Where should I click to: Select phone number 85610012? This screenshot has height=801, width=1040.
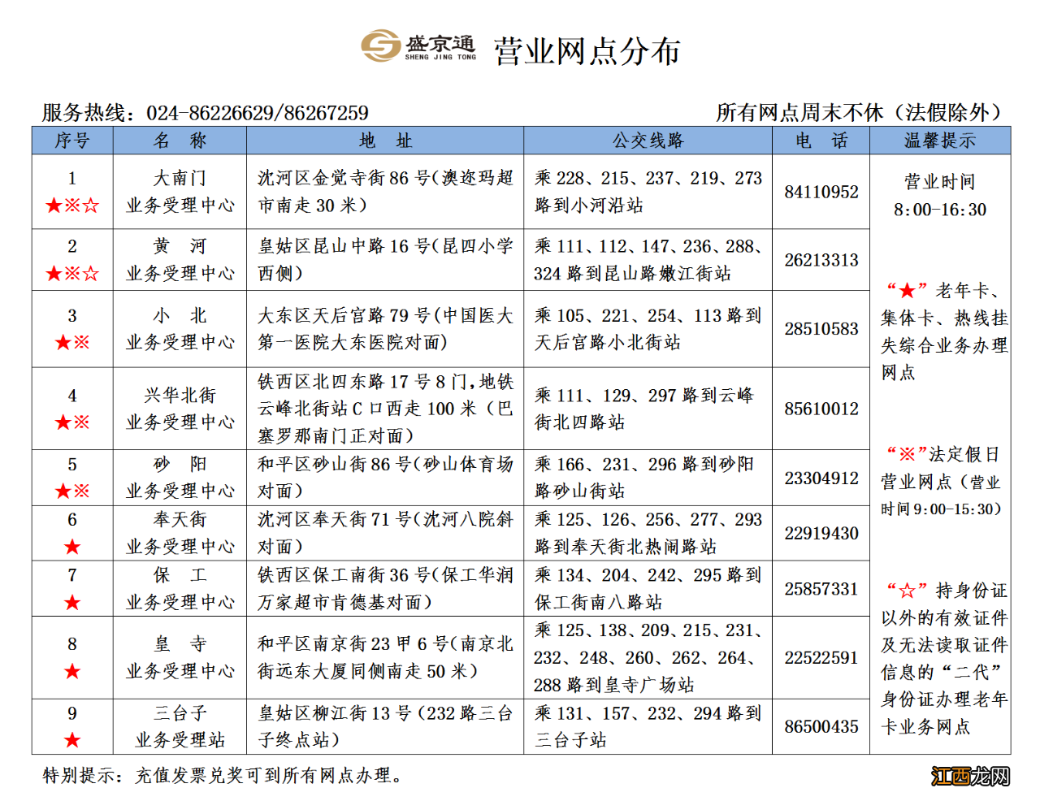click(821, 409)
